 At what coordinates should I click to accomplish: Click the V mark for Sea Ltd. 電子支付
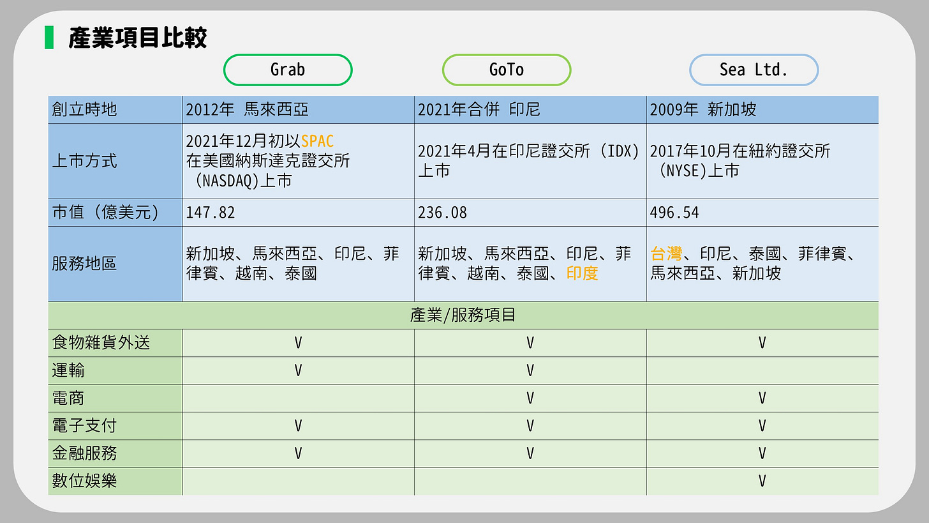762,426
